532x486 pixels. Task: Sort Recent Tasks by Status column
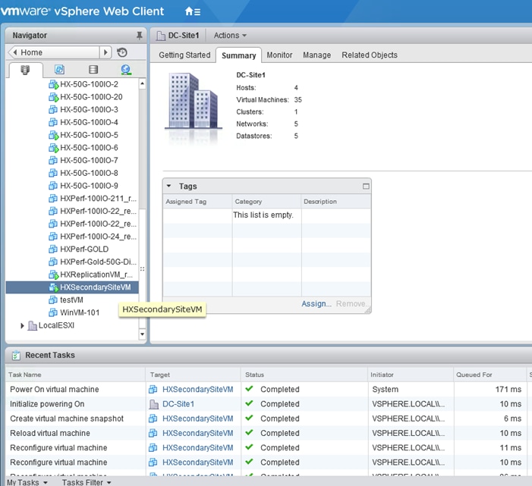(x=304, y=375)
